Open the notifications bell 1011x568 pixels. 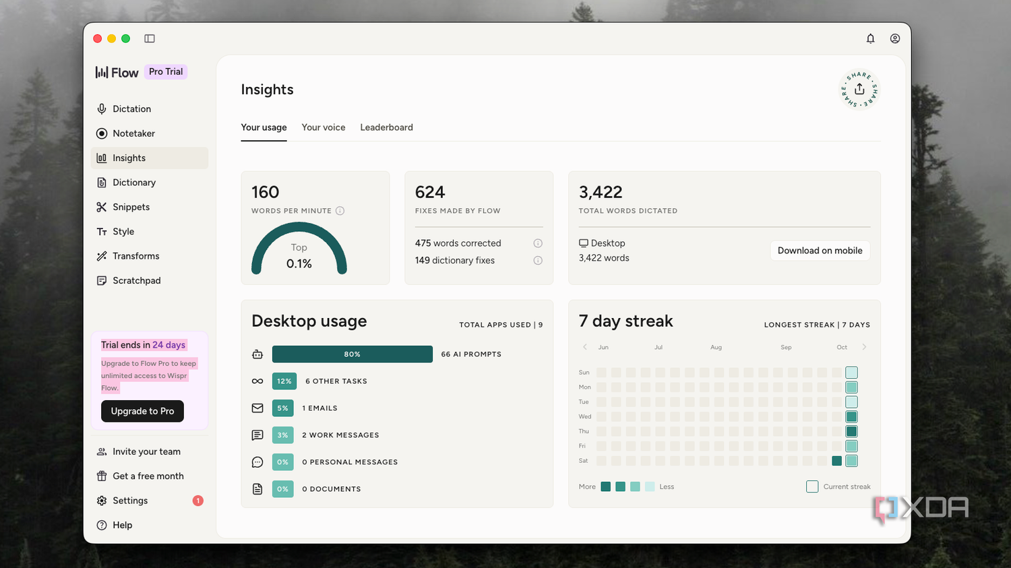(x=870, y=38)
